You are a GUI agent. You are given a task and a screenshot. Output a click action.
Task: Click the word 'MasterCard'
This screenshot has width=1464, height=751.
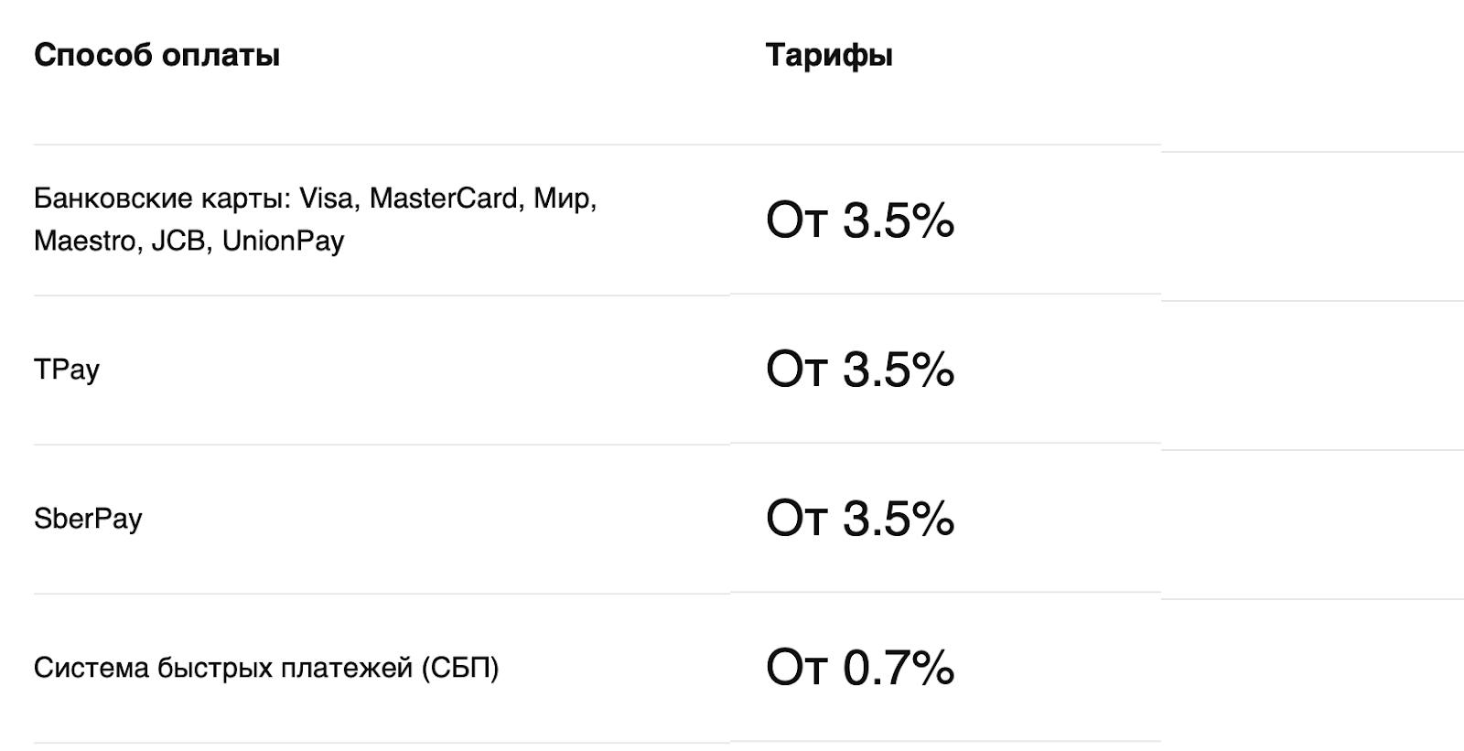pyautogui.click(x=446, y=198)
